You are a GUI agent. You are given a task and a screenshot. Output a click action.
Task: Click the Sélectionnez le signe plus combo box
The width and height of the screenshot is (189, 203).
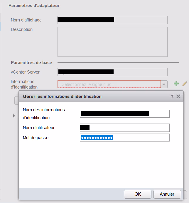(109, 84)
